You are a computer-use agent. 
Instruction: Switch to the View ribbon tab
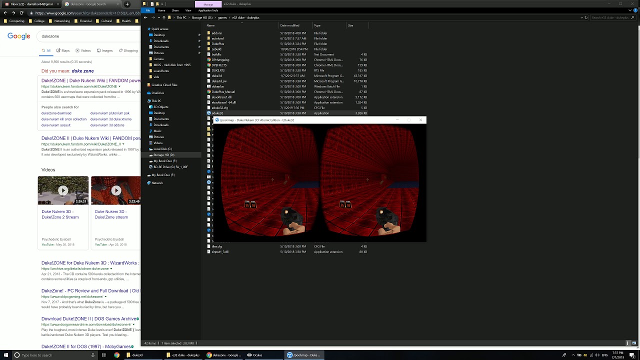(x=188, y=10)
